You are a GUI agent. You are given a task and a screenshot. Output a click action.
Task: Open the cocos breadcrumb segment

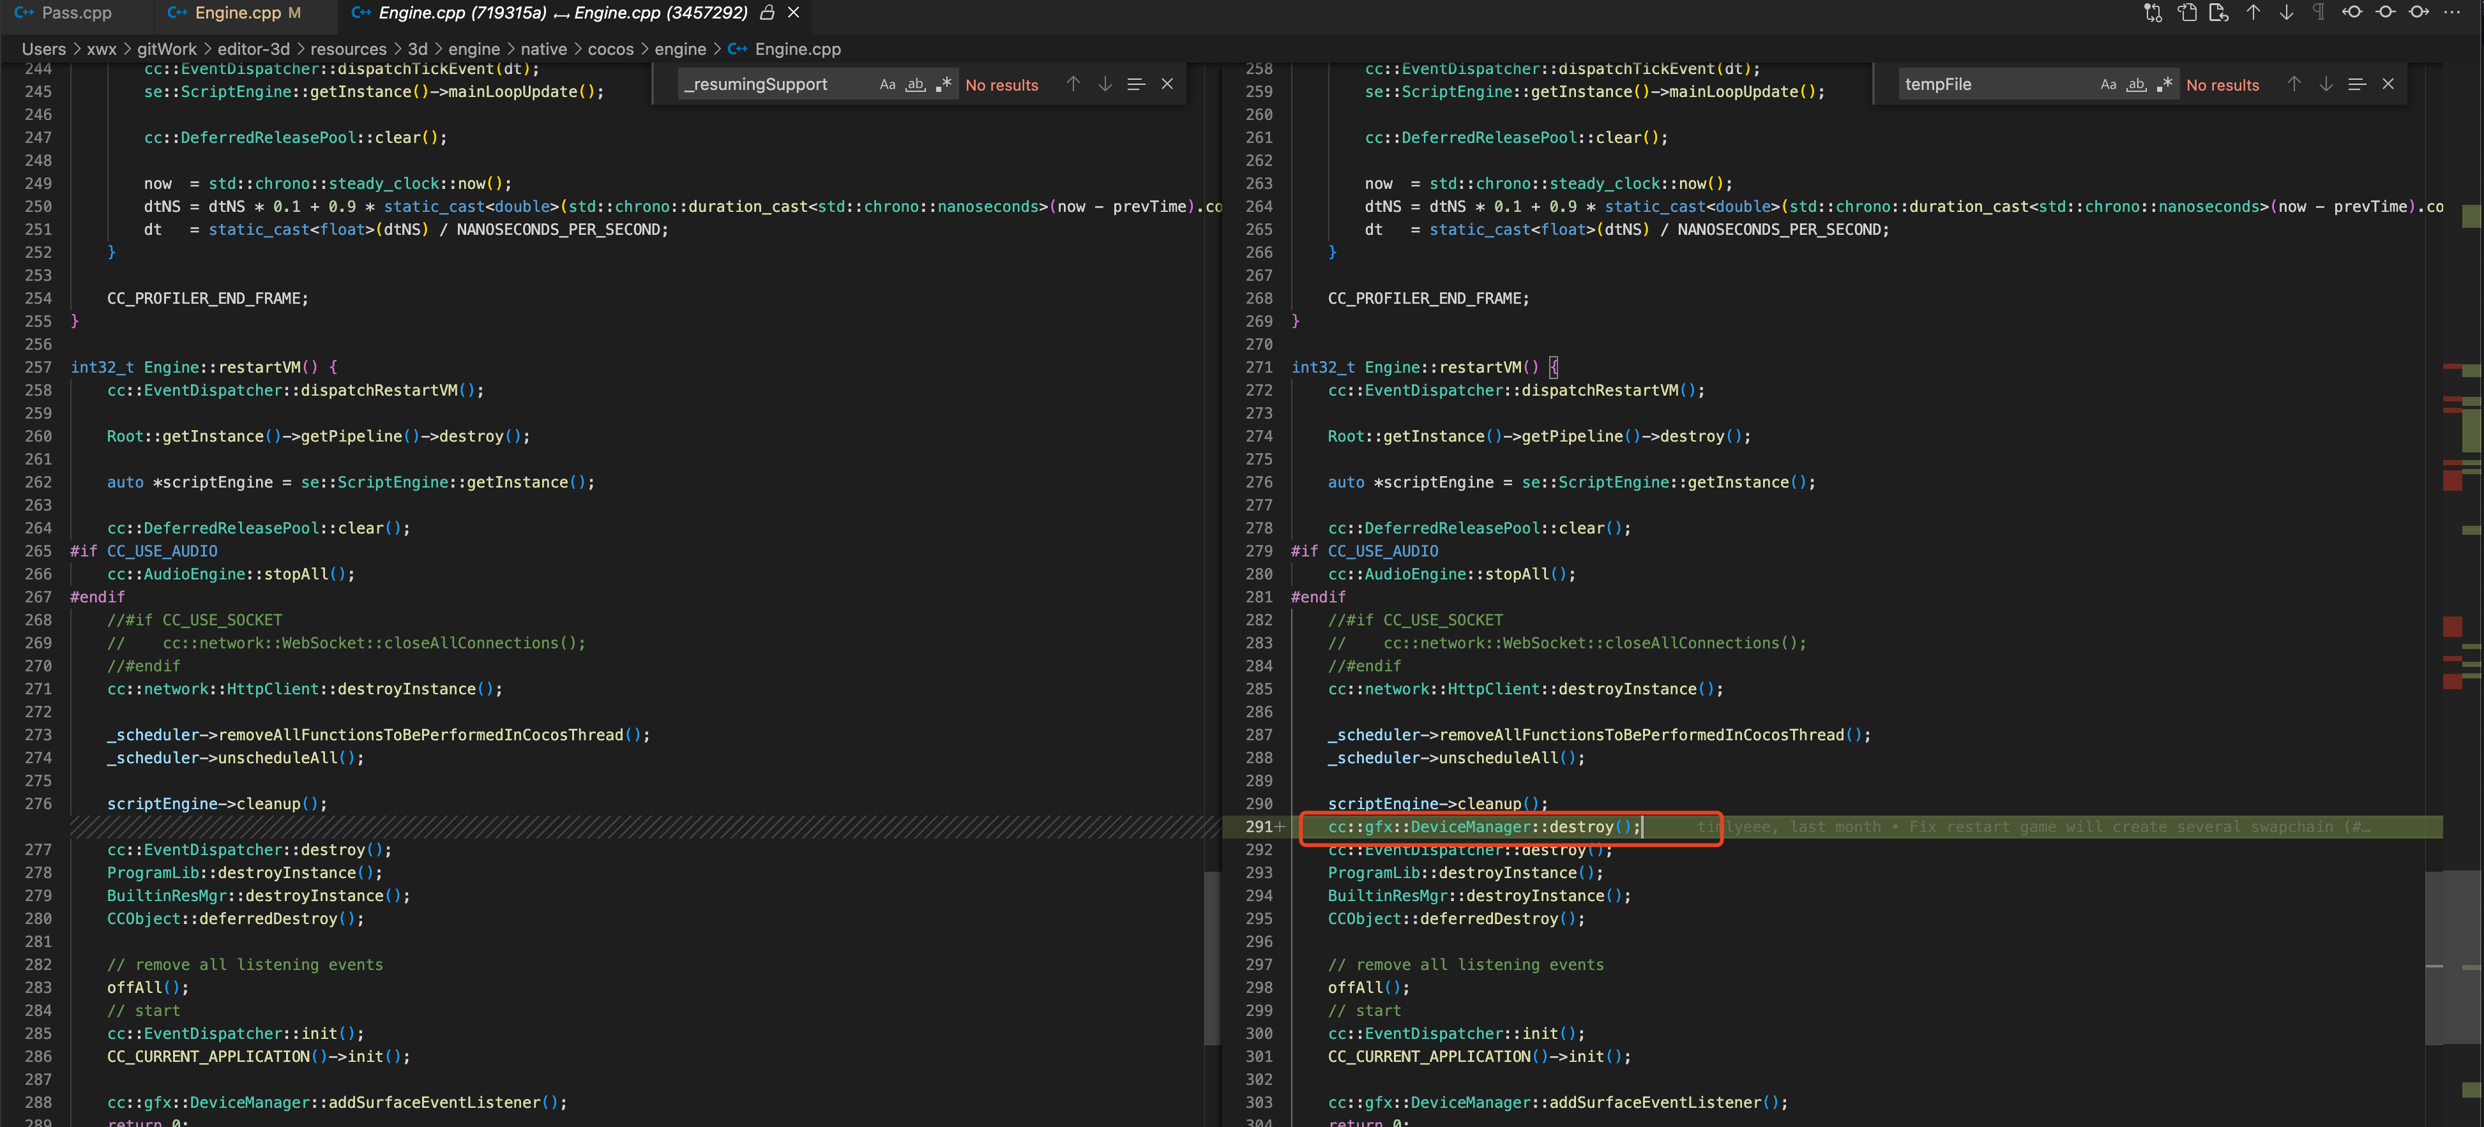click(611, 49)
